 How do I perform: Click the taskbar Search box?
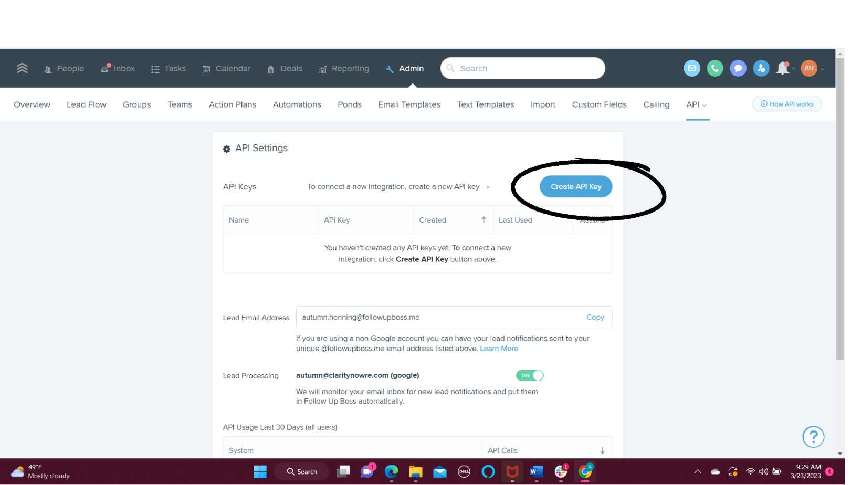(x=302, y=472)
